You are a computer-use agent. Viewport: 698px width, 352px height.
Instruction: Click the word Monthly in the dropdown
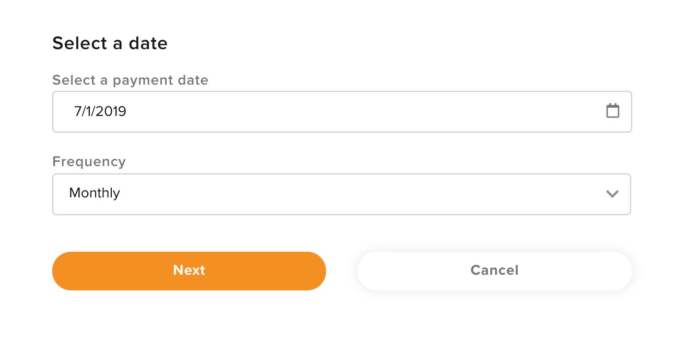[95, 193]
